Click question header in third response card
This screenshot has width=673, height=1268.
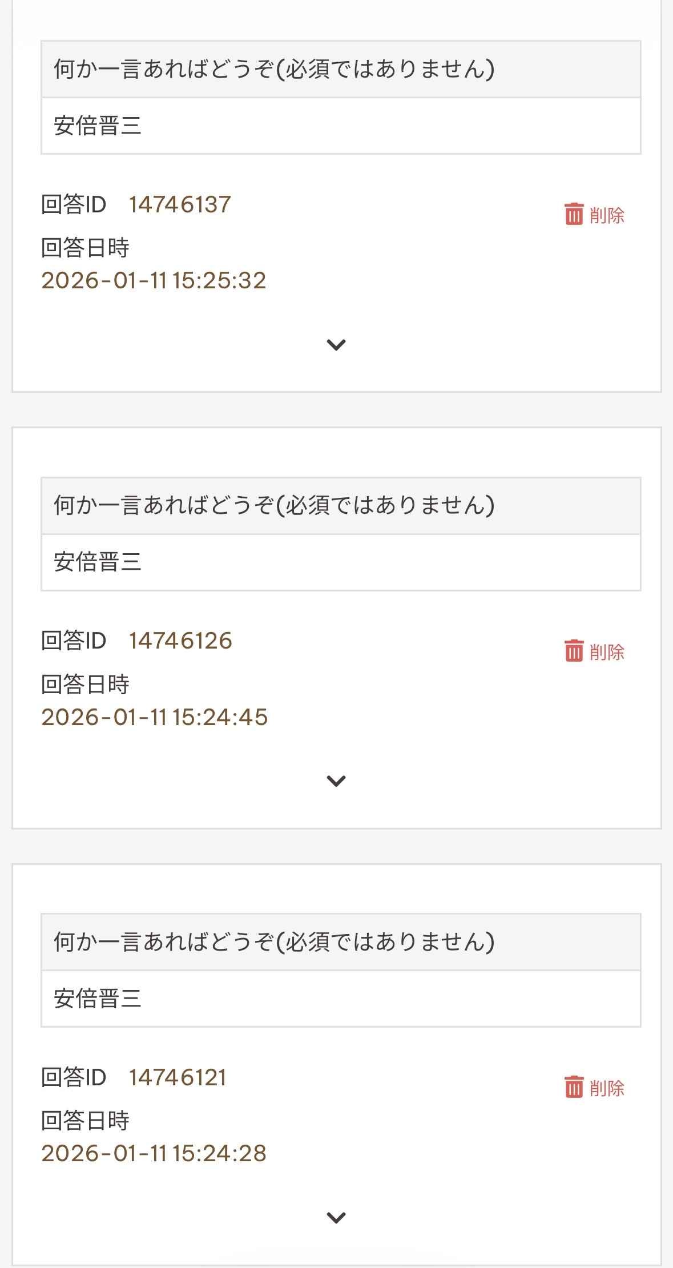pos(274,942)
